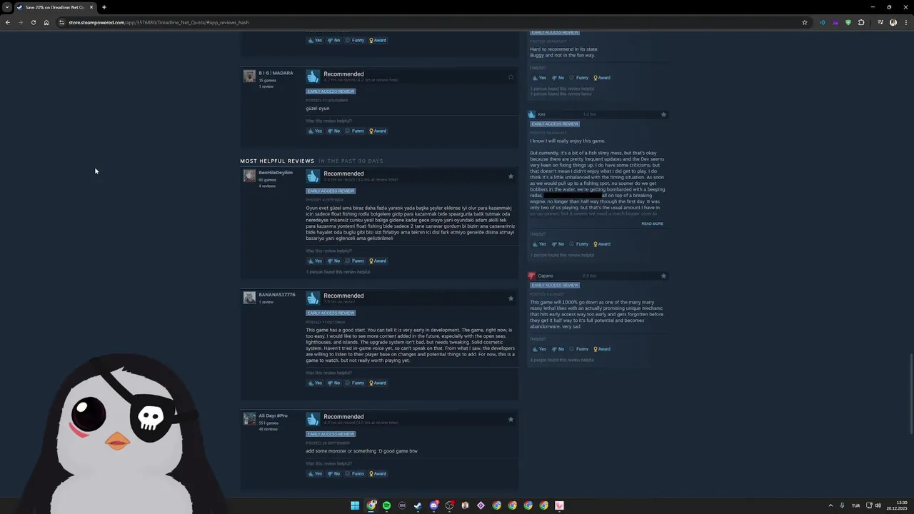
Task: Open the AdGuard green shield extension
Action: coord(848,22)
